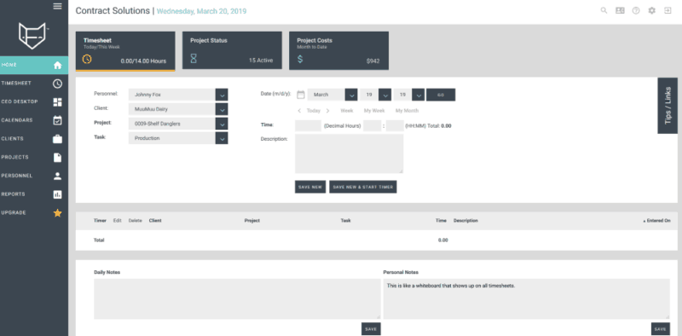Click the dollar icon on the Project Costs card
Viewport: 682px width, 336px height.
(x=300, y=59)
